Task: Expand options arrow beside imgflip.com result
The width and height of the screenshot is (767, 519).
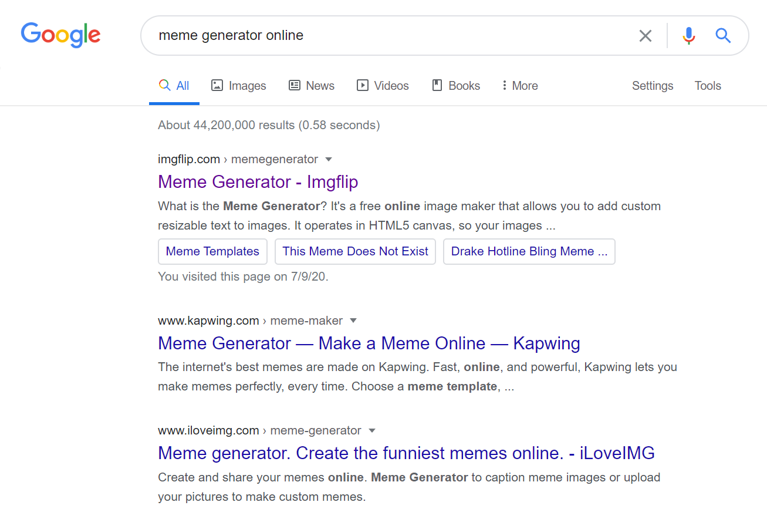Action: click(x=329, y=160)
